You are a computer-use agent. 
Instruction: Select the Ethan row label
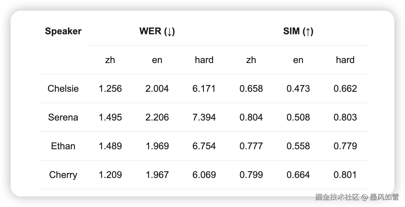point(63,146)
